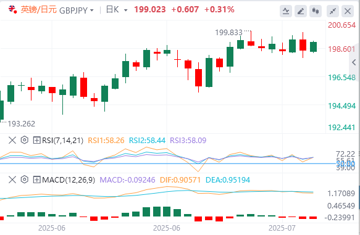Open the candlestick style icon

tap(316, 10)
